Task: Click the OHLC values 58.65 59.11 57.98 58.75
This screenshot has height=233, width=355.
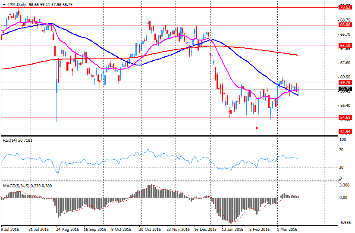Action: 51,4
